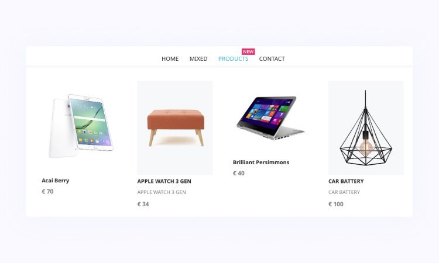Click the € 70 price label
The width and height of the screenshot is (439, 263).
pyautogui.click(x=47, y=192)
